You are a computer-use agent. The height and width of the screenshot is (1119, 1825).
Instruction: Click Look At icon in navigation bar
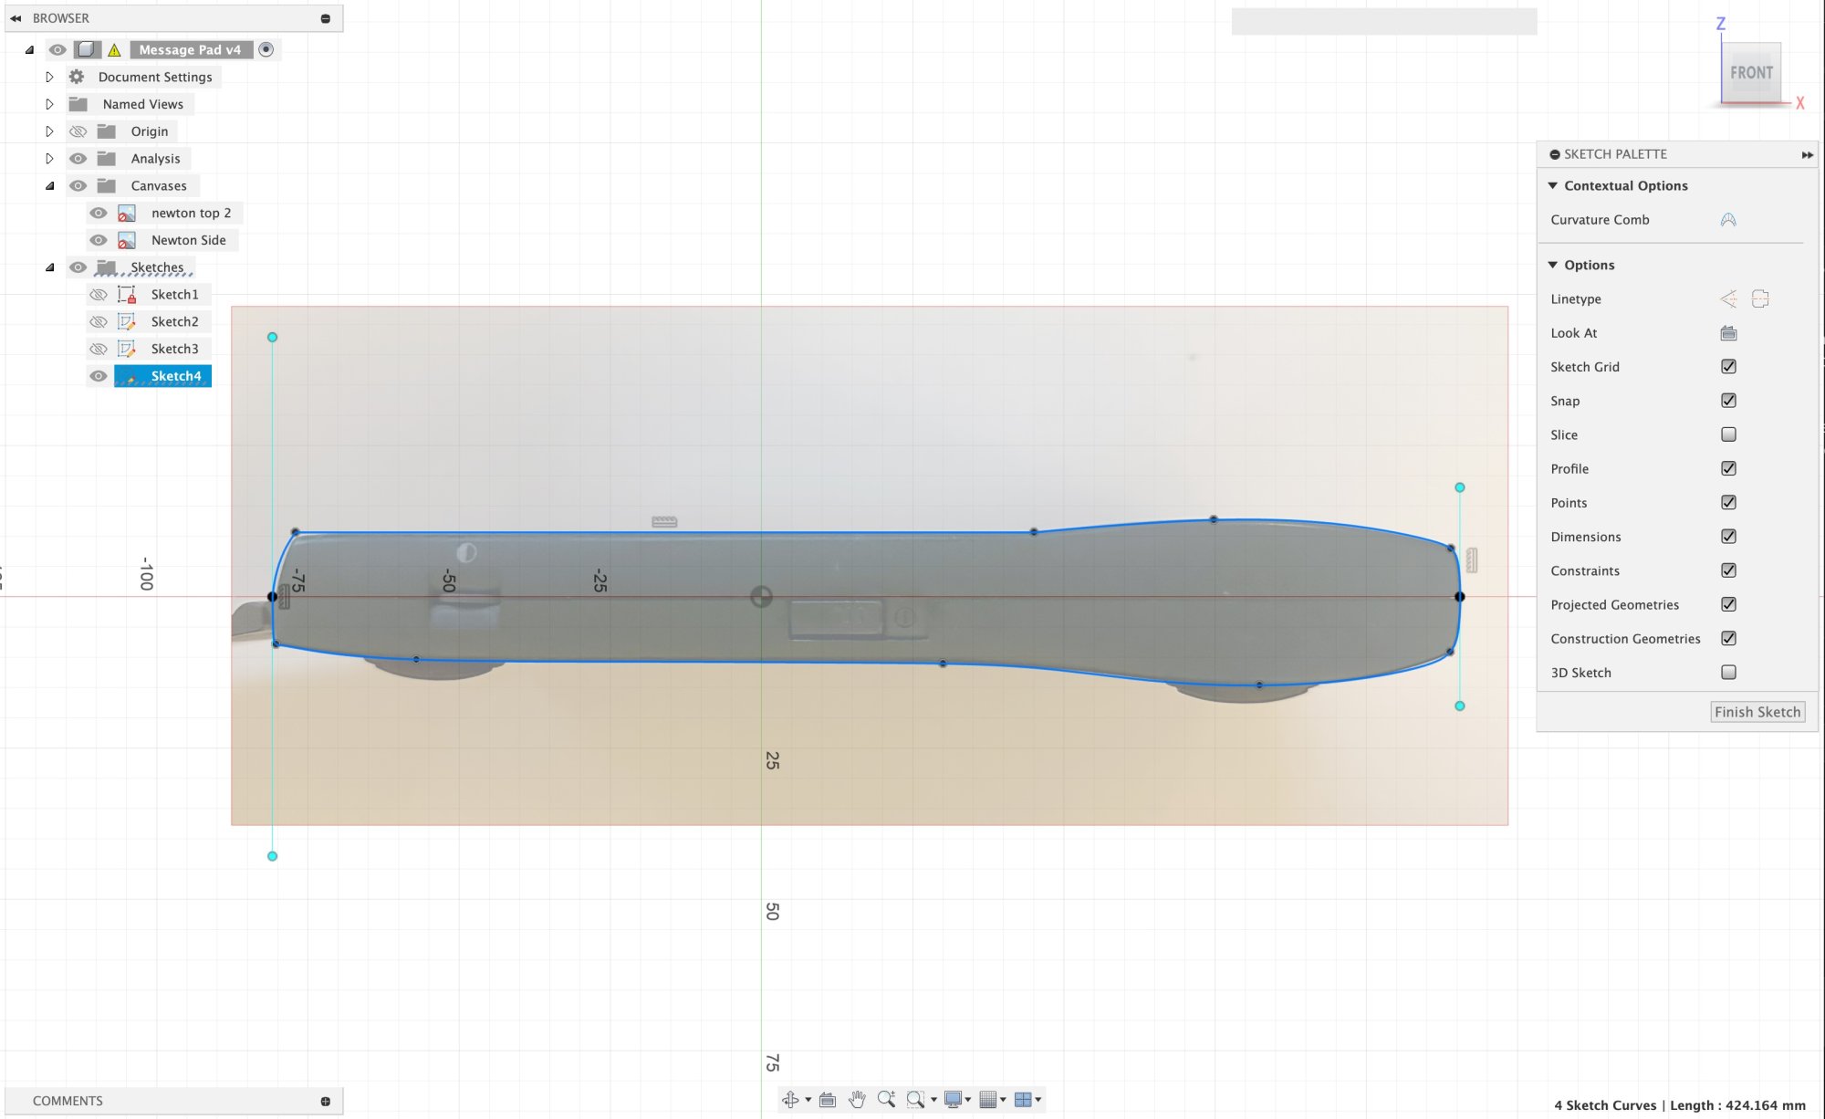click(828, 1100)
